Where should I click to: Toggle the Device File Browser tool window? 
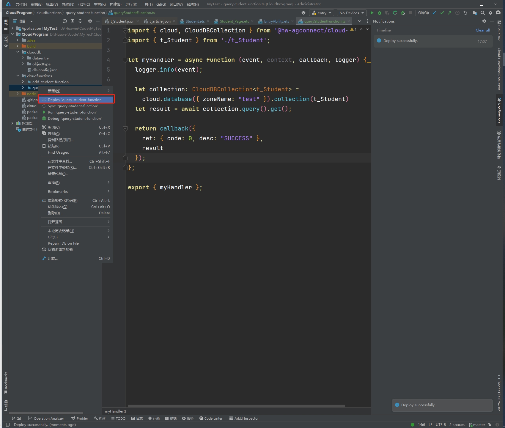tap(499, 393)
